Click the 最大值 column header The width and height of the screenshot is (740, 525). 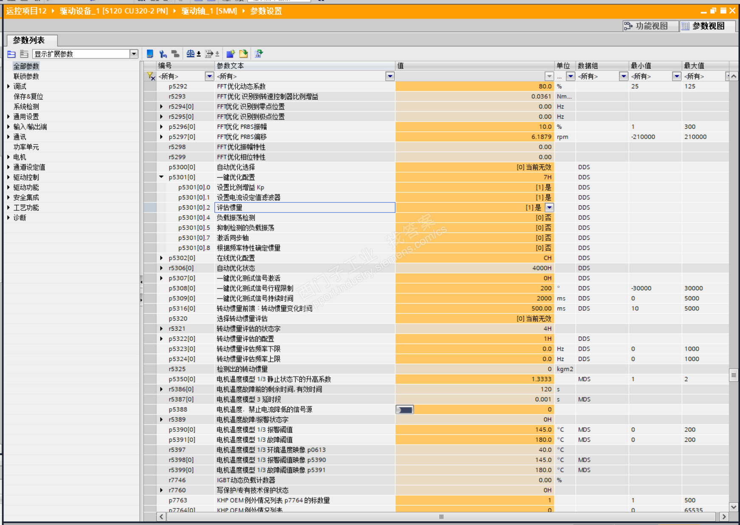click(706, 66)
